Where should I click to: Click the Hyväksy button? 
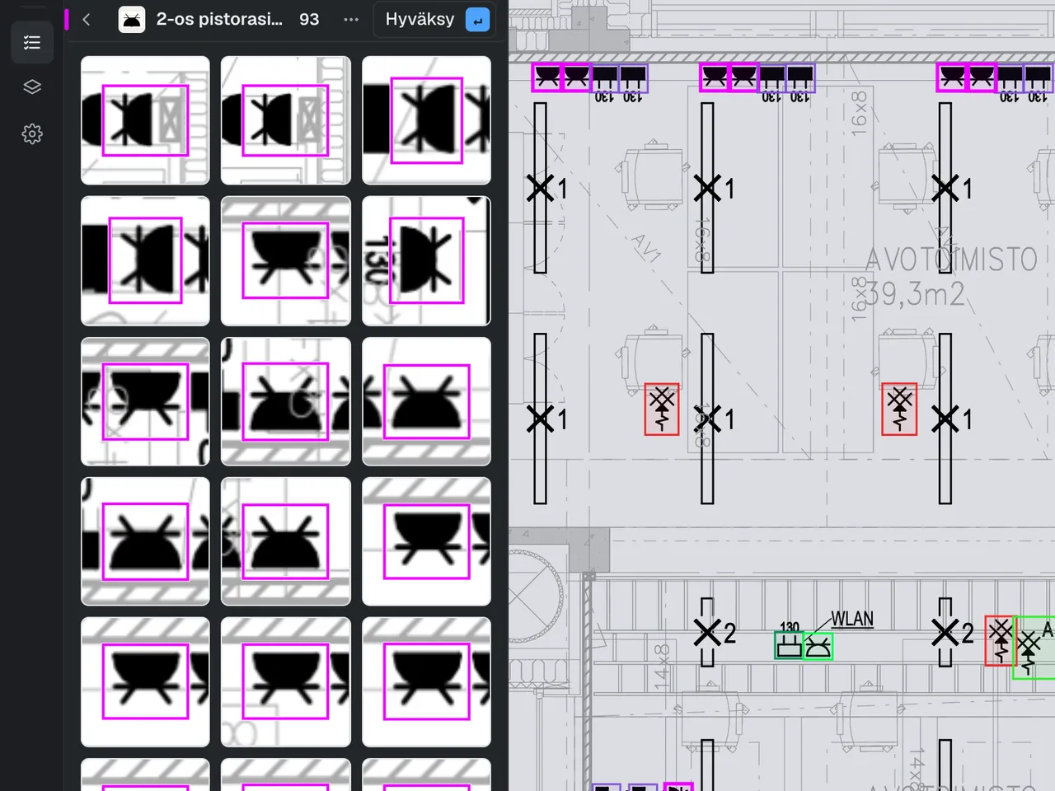pos(435,19)
